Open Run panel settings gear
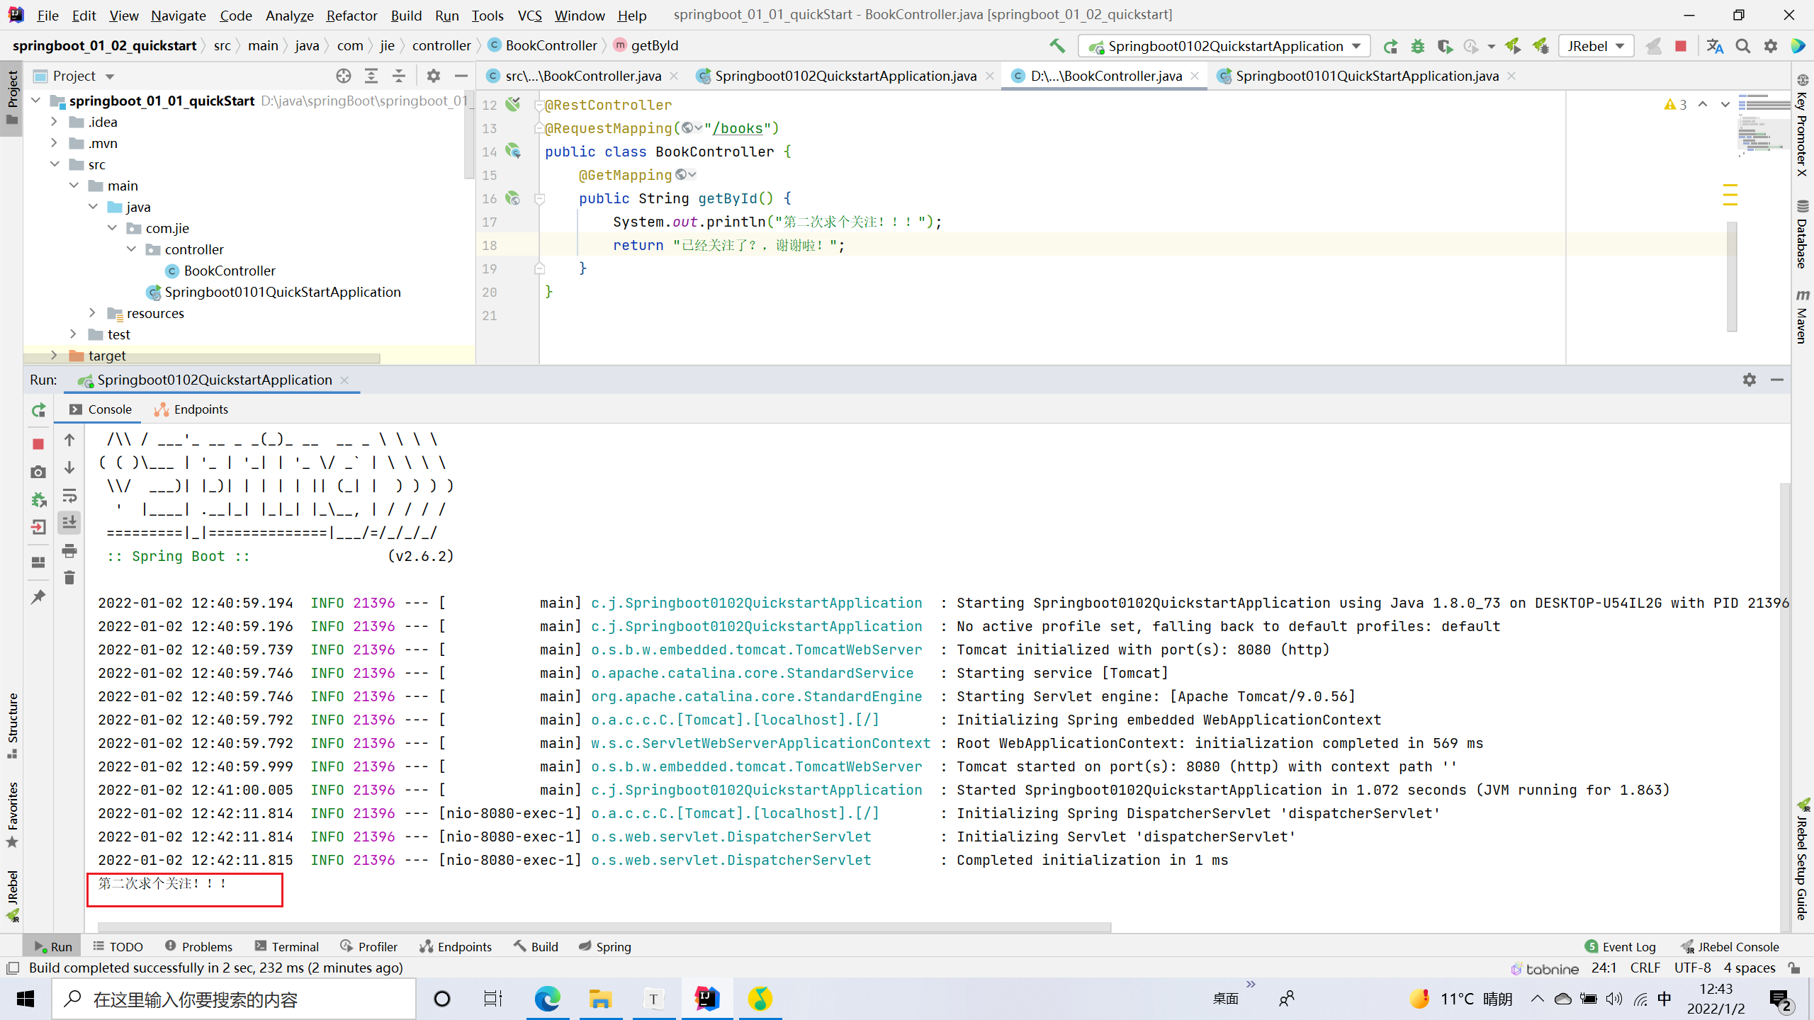Image resolution: width=1814 pixels, height=1020 pixels. [1750, 380]
